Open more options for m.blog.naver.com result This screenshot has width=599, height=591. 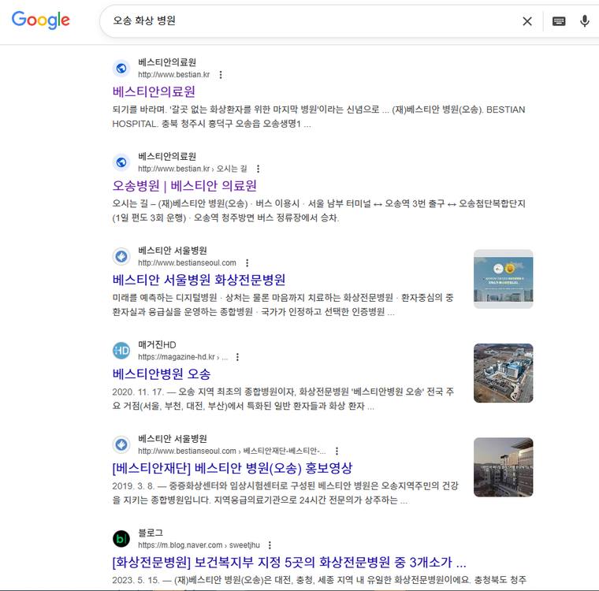[x=270, y=545]
